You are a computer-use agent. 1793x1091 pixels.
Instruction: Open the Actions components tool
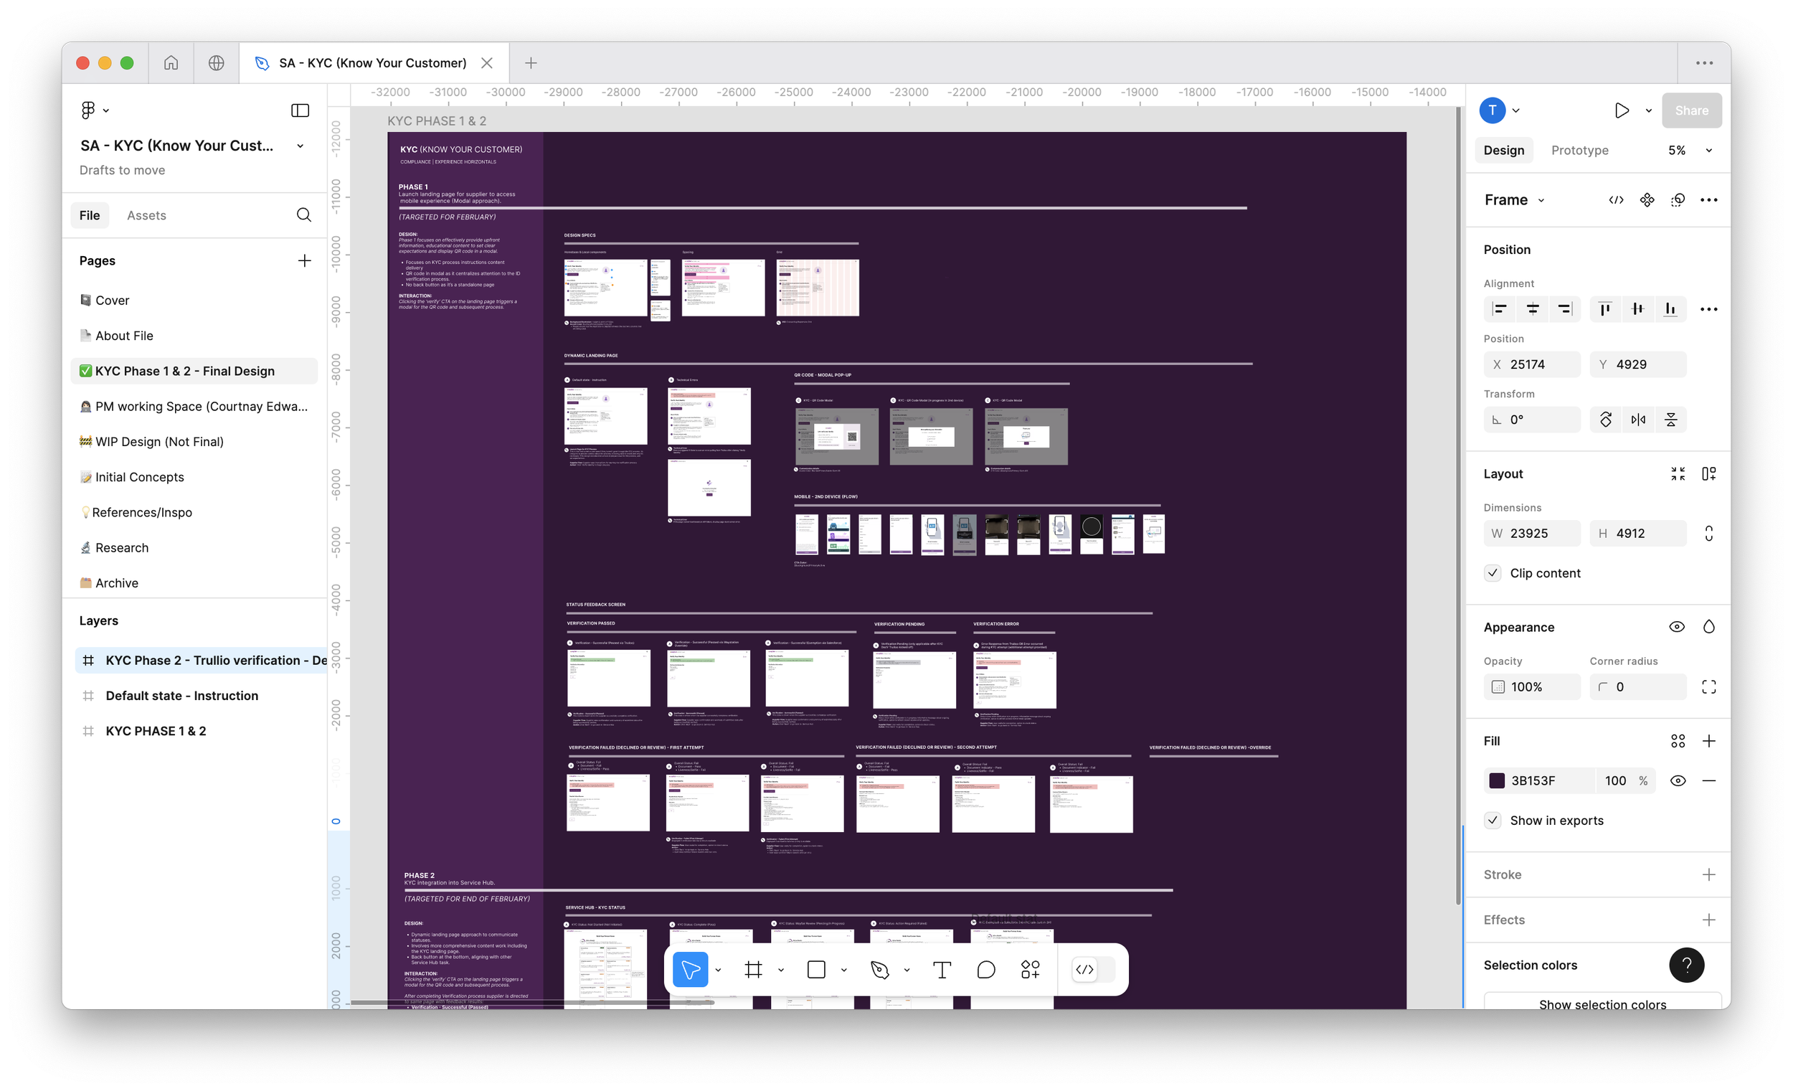(x=1031, y=970)
